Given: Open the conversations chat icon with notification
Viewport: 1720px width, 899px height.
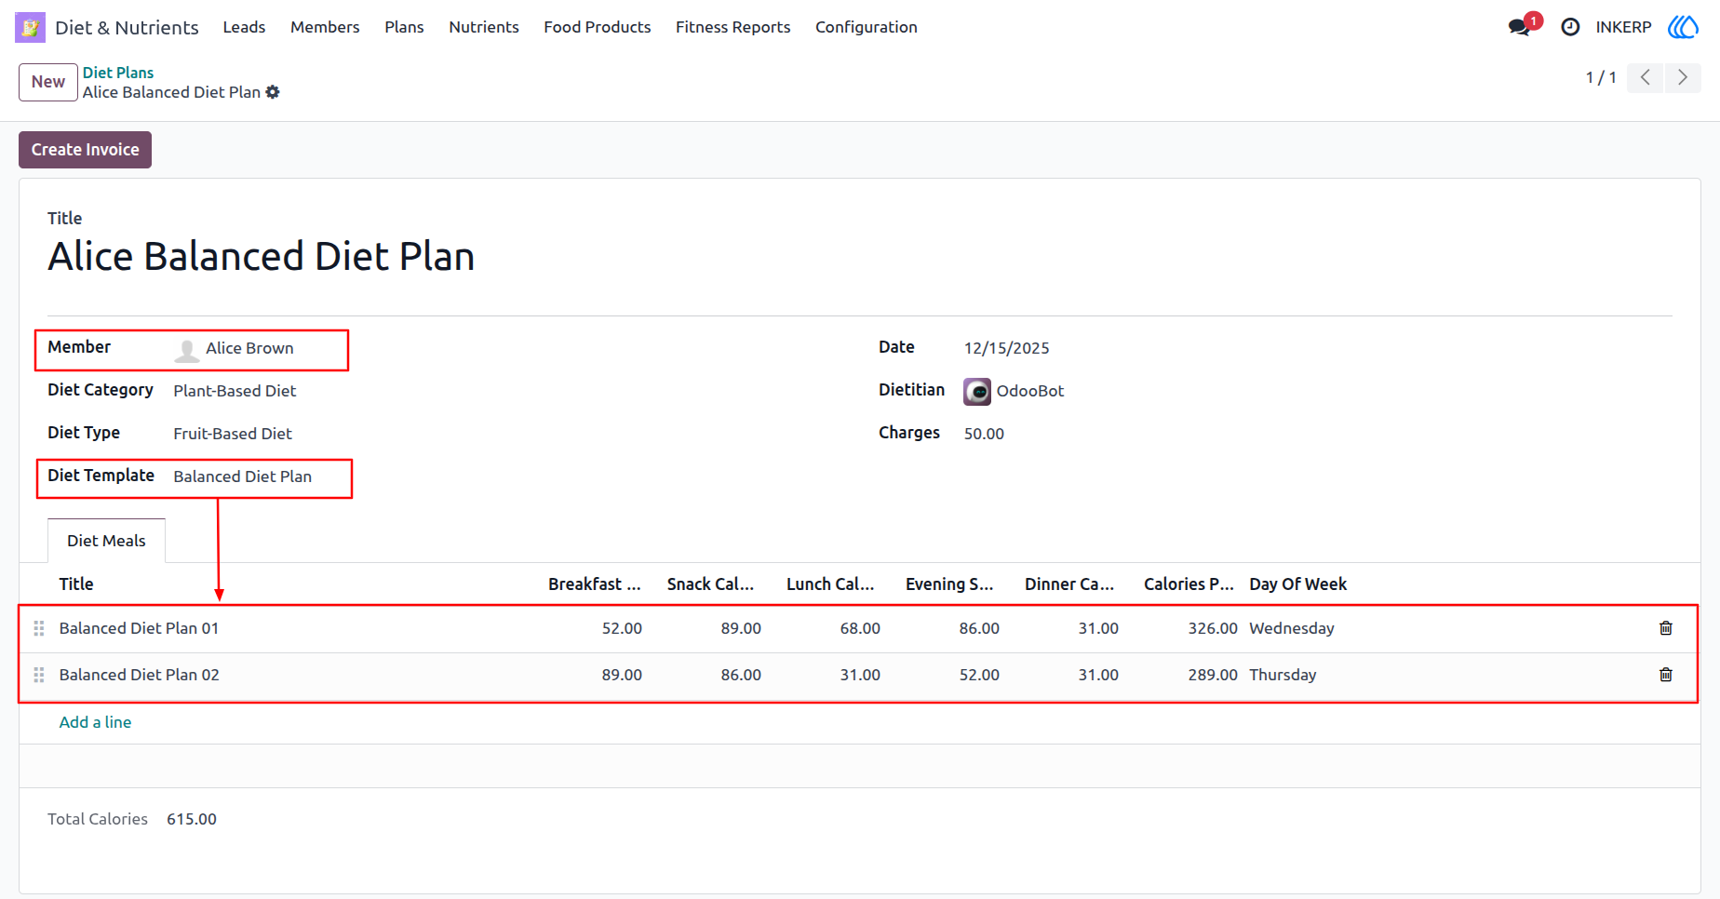Looking at the screenshot, I should pos(1523,26).
